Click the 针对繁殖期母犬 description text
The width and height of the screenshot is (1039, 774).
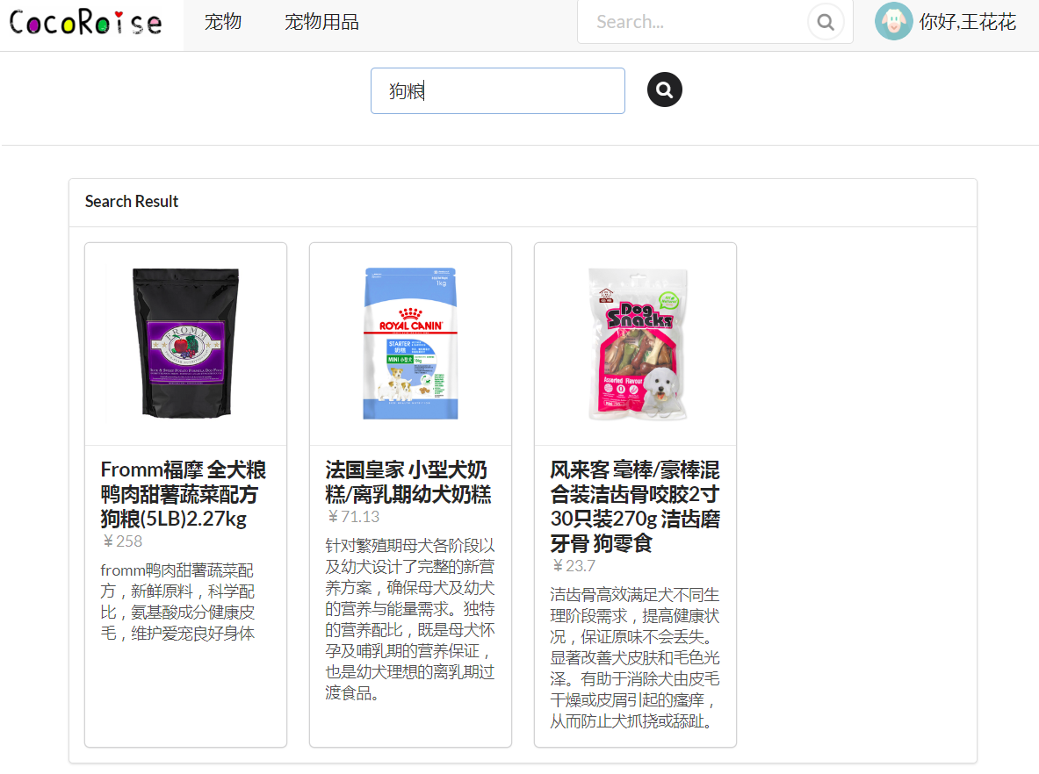[x=410, y=619]
